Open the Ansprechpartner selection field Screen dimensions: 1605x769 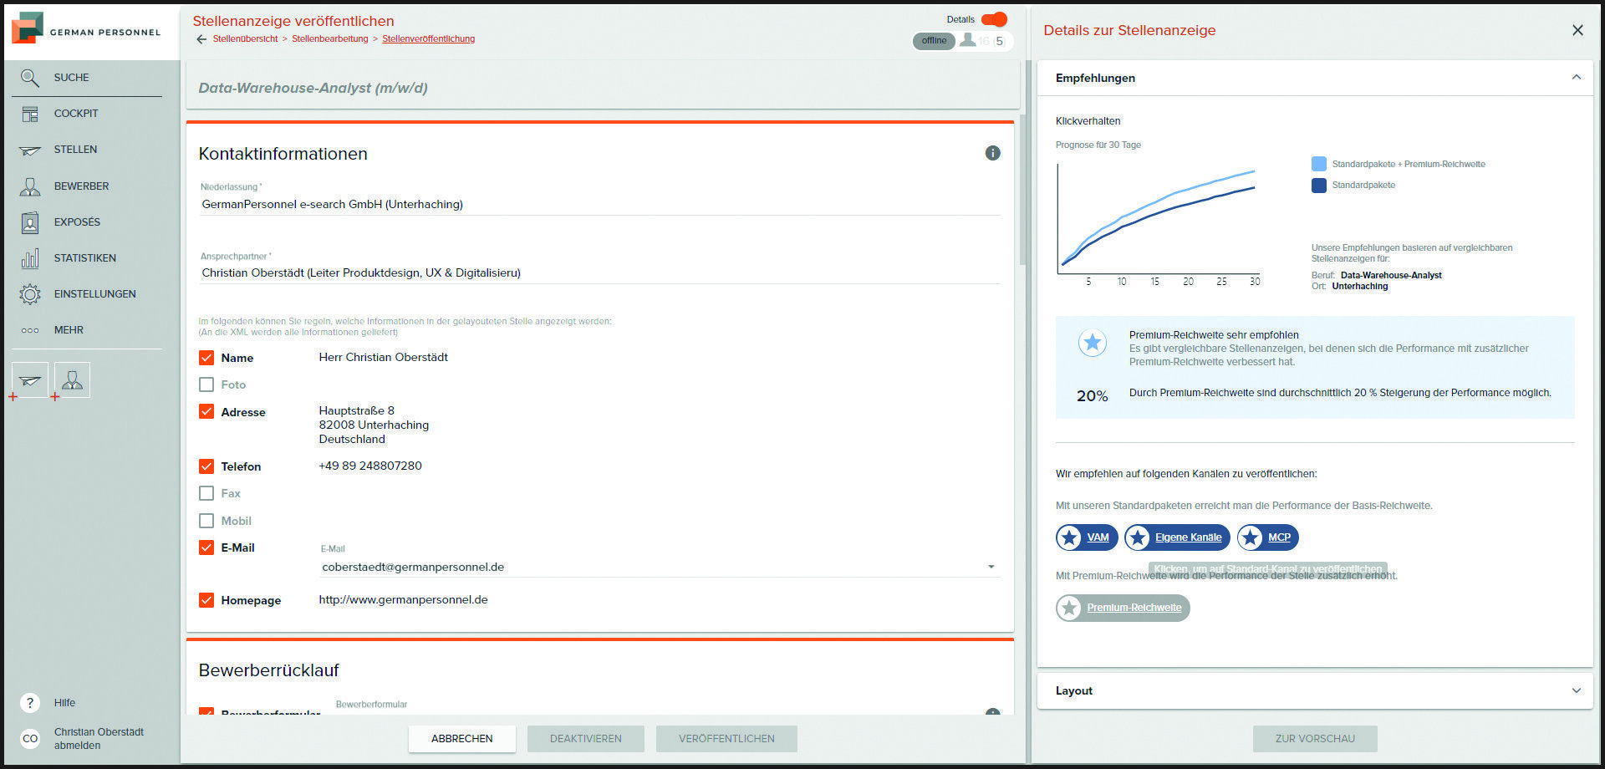coord(599,272)
